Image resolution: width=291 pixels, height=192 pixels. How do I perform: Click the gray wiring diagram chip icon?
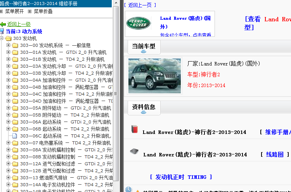(134, 151)
